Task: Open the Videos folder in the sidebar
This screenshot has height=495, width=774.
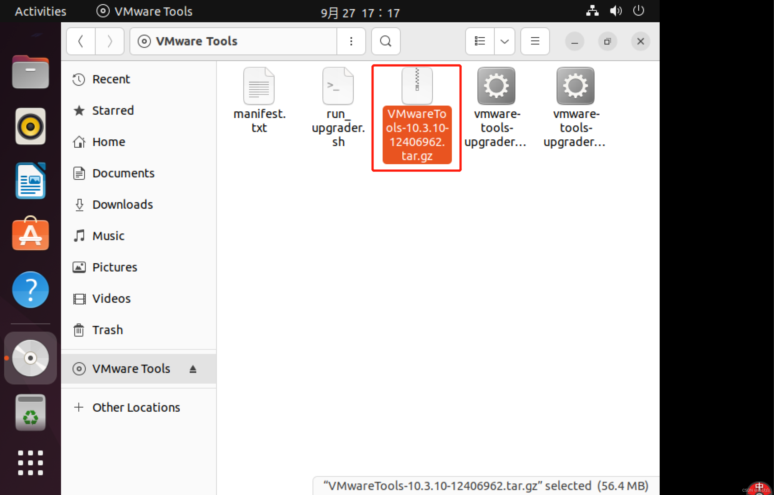Action: click(138, 298)
